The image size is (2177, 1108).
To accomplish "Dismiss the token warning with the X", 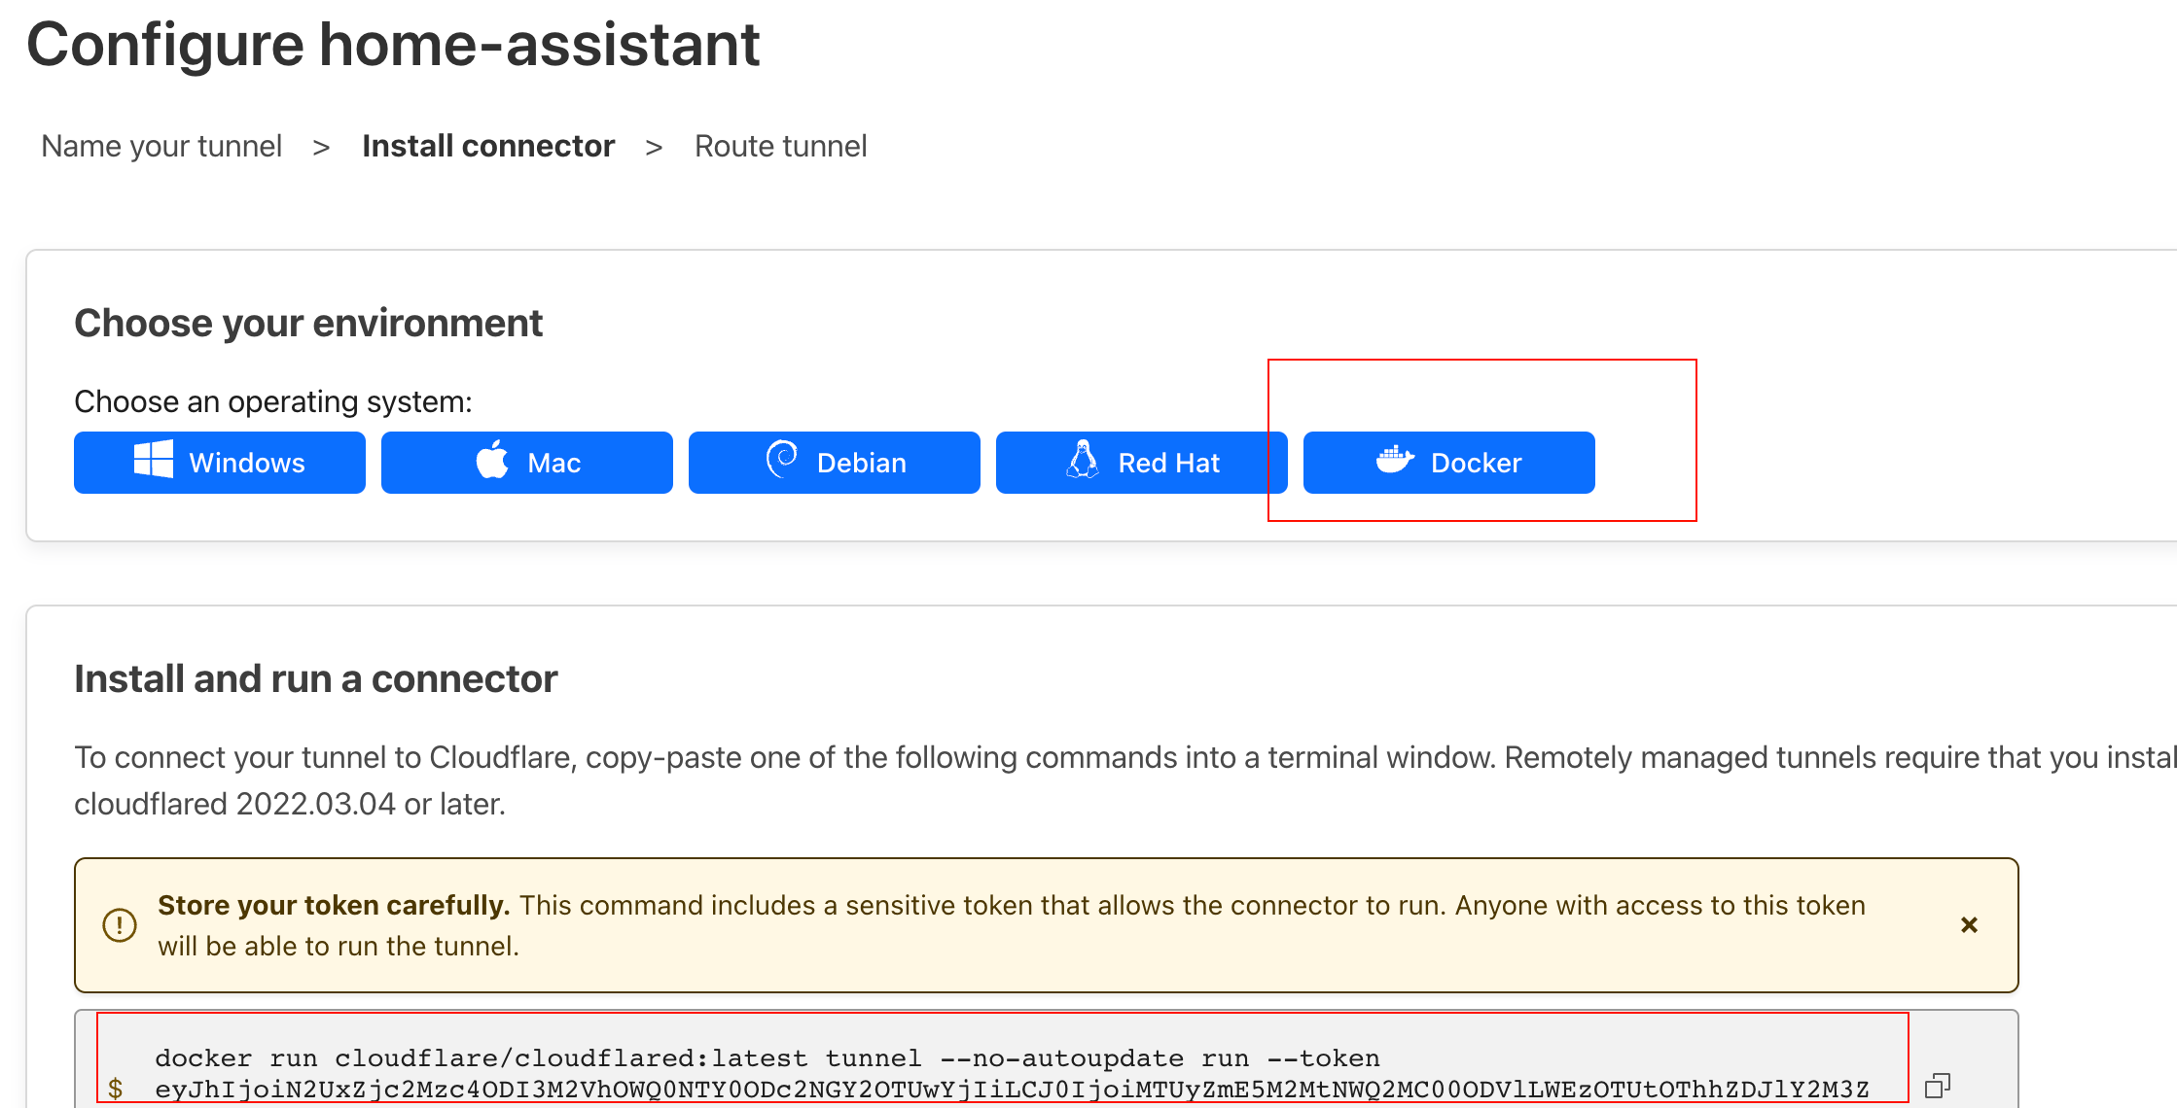I will 1969,925.
